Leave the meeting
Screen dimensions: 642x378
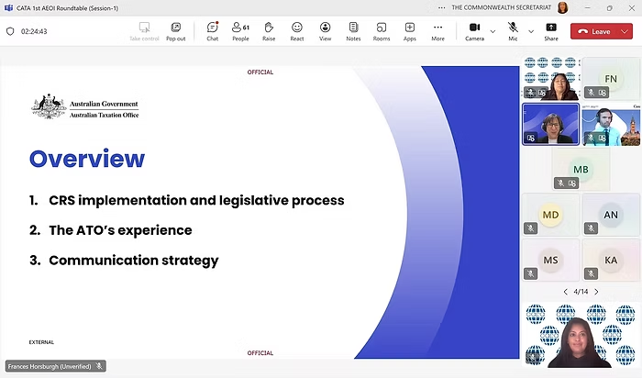click(594, 31)
